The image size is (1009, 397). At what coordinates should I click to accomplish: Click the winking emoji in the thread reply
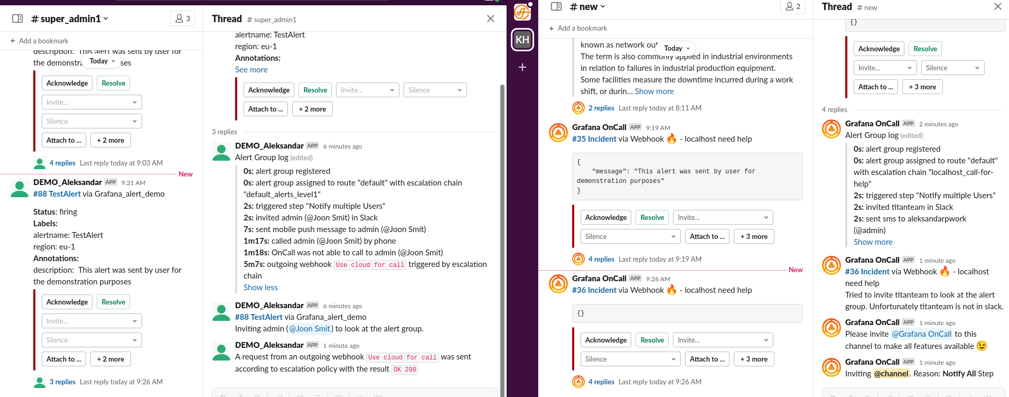982,346
